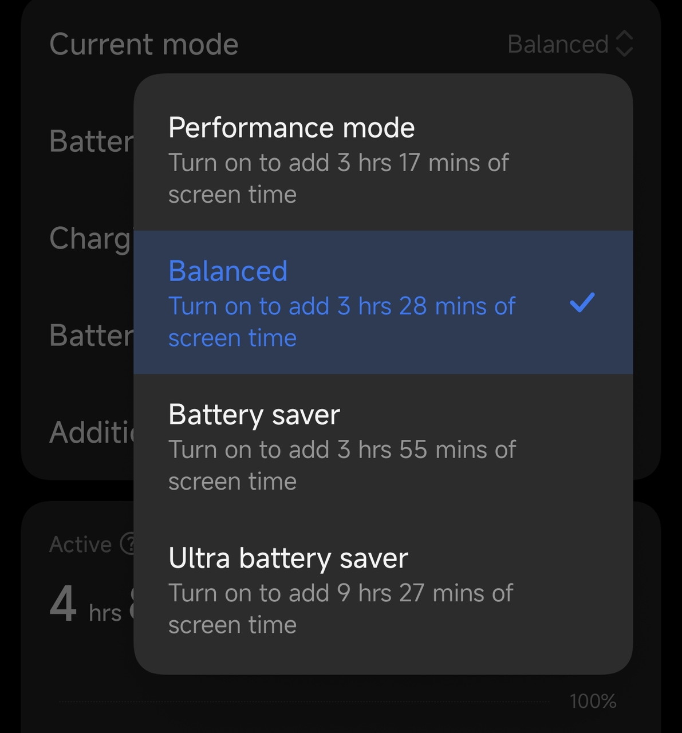
Task: Pick the Ultra battery saver option
Action: pos(288,558)
